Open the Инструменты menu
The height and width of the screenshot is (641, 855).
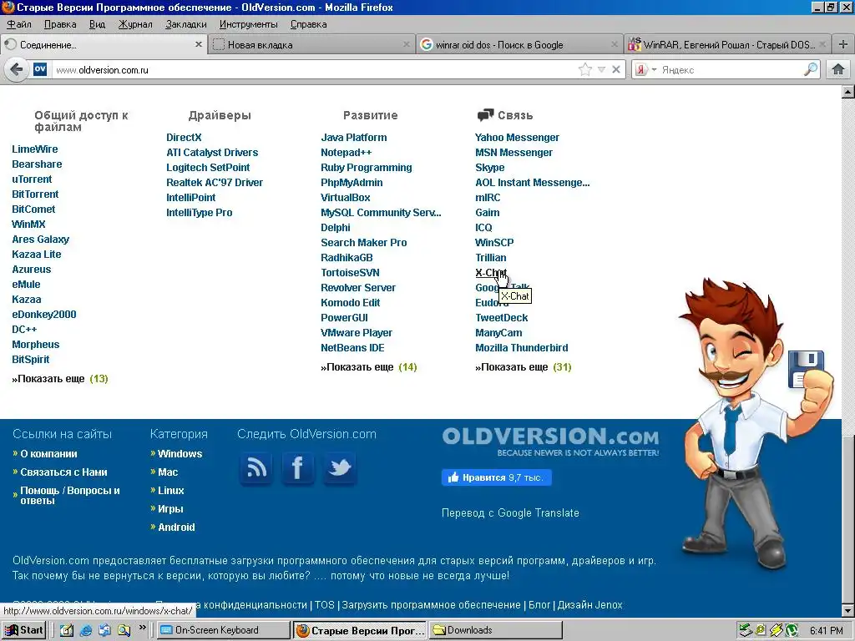249,24
